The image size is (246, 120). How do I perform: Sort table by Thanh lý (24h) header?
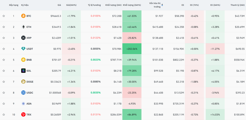tap(237, 5)
